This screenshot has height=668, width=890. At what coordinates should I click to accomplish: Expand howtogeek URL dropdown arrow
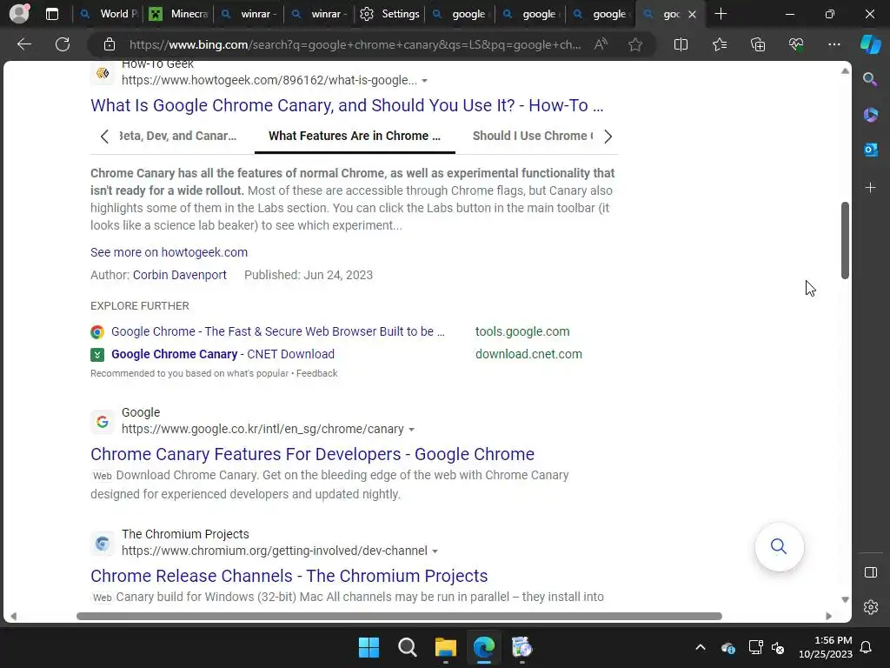tap(424, 81)
